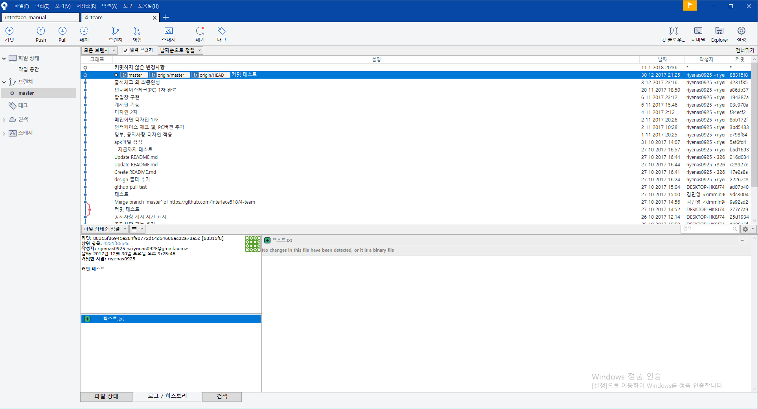This screenshot has height=409, width=758.
Task: Click the origin/master branch label
Action: 170,75
